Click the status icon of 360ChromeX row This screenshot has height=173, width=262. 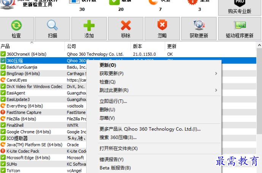[3, 54]
